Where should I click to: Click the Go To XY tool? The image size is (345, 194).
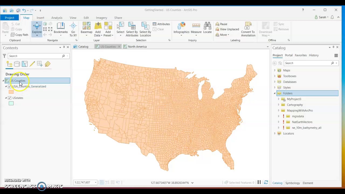(x=73, y=29)
